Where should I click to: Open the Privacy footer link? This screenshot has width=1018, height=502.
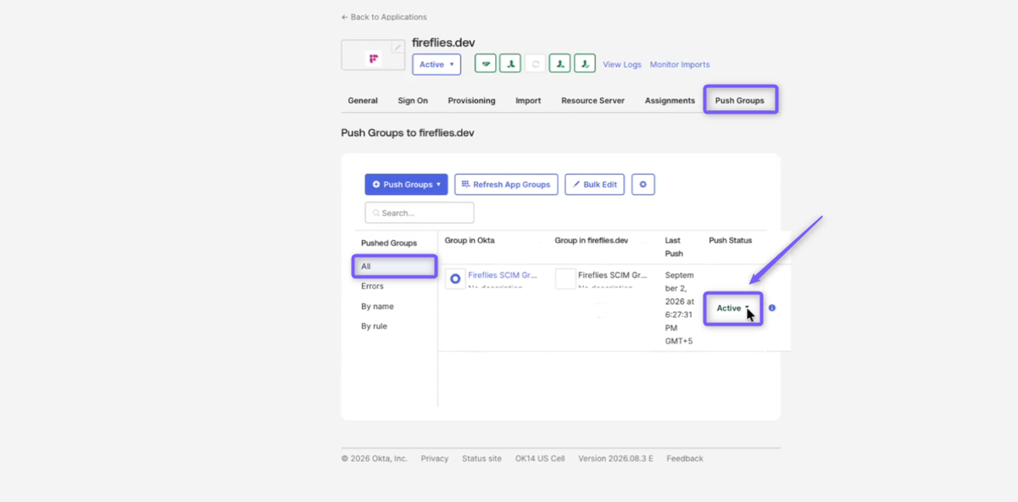coord(435,459)
